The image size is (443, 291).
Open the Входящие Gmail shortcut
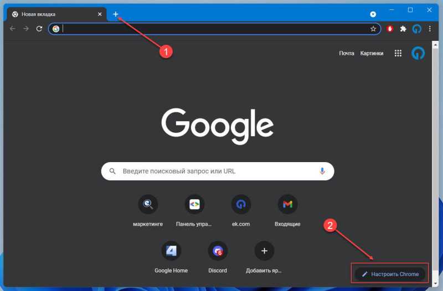pos(287,210)
